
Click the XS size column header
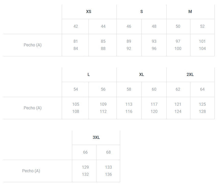tap(89, 11)
